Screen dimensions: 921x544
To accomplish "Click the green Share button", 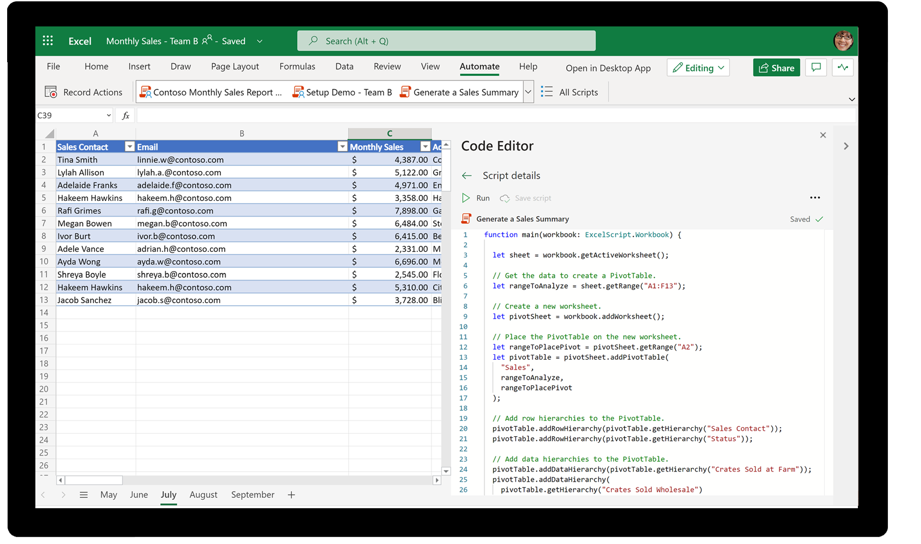I will (776, 68).
